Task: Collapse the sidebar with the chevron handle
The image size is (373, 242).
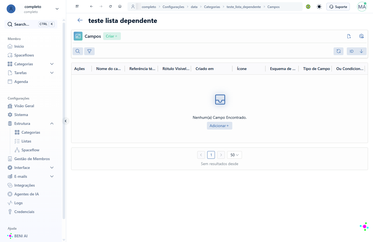Action: (x=66, y=121)
